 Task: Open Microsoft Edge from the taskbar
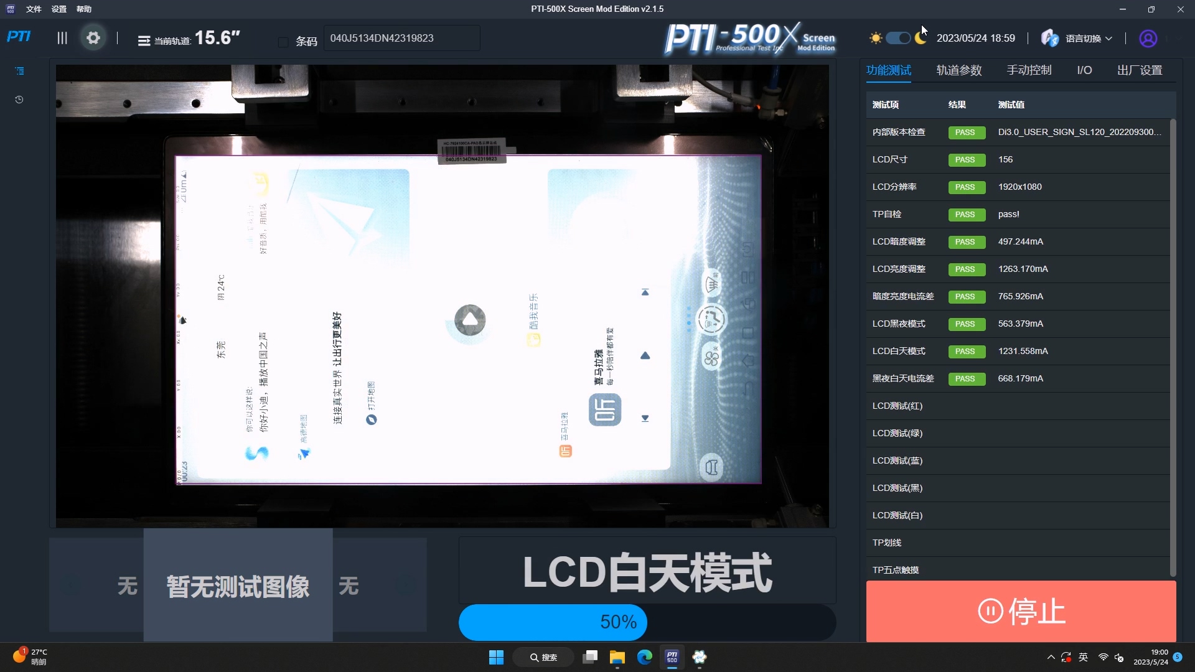coord(644,657)
